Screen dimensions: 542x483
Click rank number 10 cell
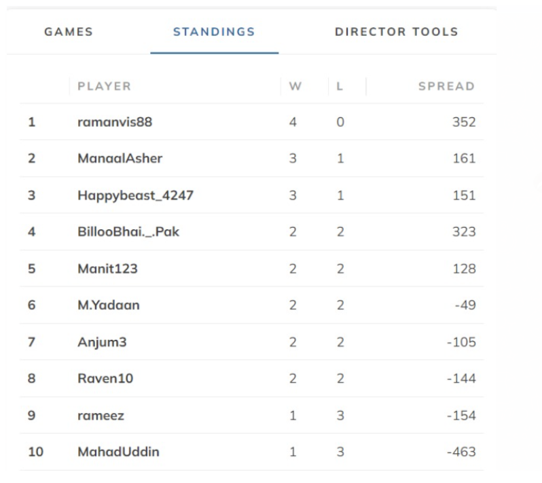tap(35, 452)
